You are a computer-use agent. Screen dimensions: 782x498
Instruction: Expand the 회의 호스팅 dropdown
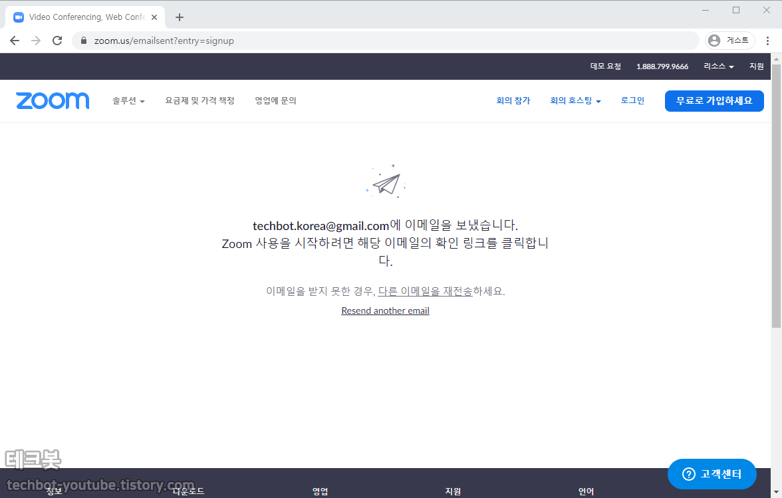point(576,100)
